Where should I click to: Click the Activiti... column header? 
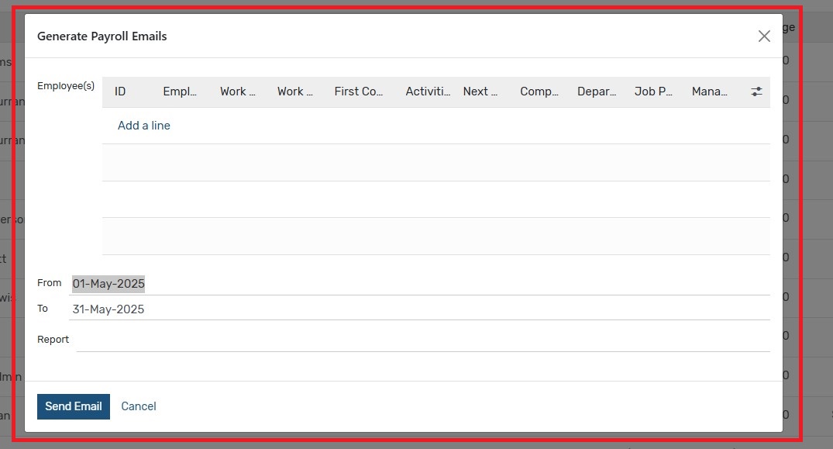click(428, 92)
